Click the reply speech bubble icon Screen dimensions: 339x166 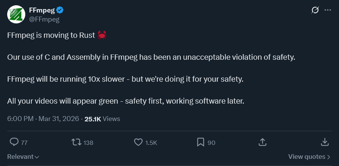click(x=14, y=142)
